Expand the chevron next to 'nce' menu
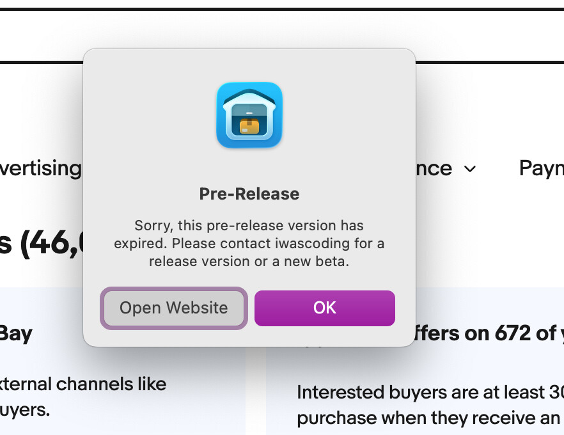The height and width of the screenshot is (435, 564). click(470, 169)
